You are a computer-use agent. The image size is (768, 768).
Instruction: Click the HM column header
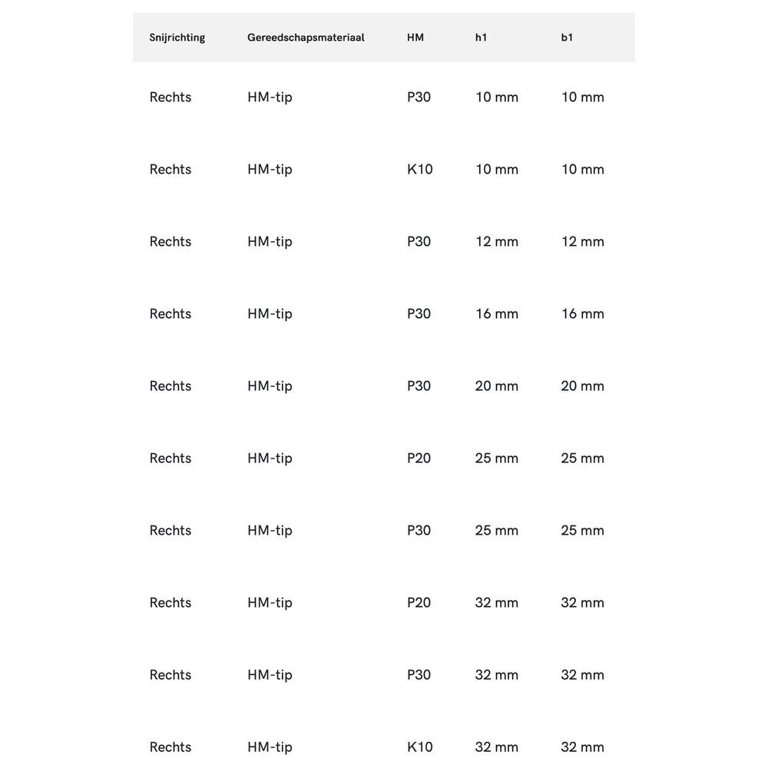click(415, 38)
